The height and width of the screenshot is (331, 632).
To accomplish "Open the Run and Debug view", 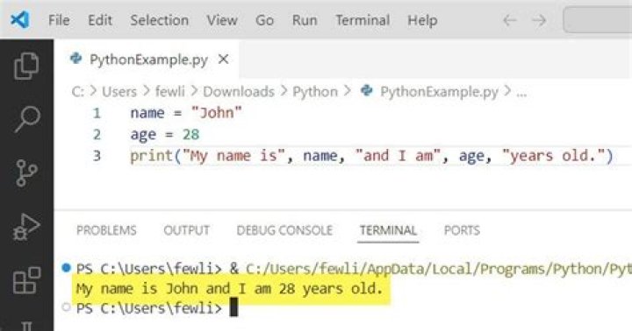I will click(26, 227).
